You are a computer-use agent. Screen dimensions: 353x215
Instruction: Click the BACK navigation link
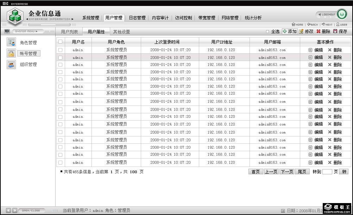coord(313,24)
